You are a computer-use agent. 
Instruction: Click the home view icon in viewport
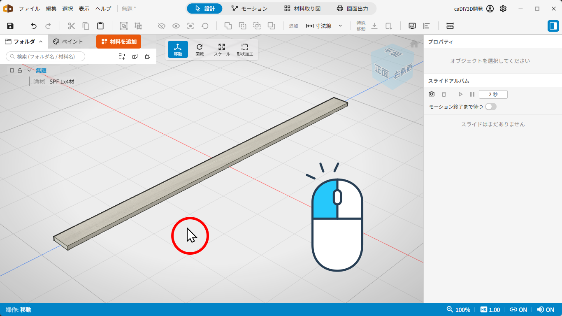414,44
